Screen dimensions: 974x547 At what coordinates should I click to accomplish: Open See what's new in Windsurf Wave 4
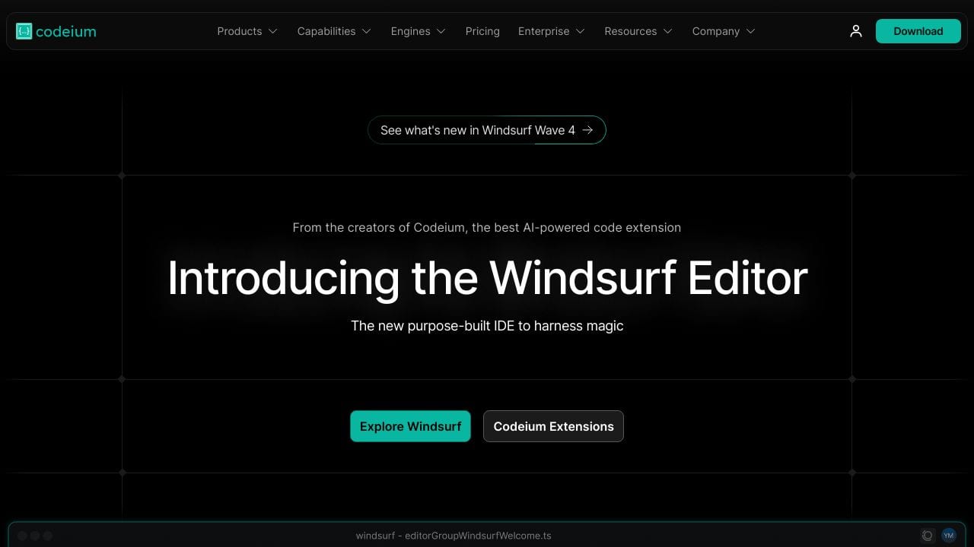[x=487, y=130]
